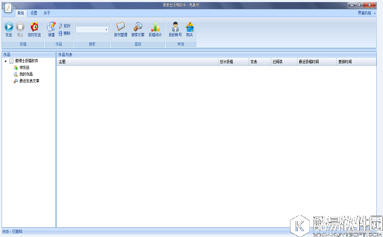The width and height of the screenshot is (383, 237).
Task: Click the 删除 trash button
Action: (65, 34)
